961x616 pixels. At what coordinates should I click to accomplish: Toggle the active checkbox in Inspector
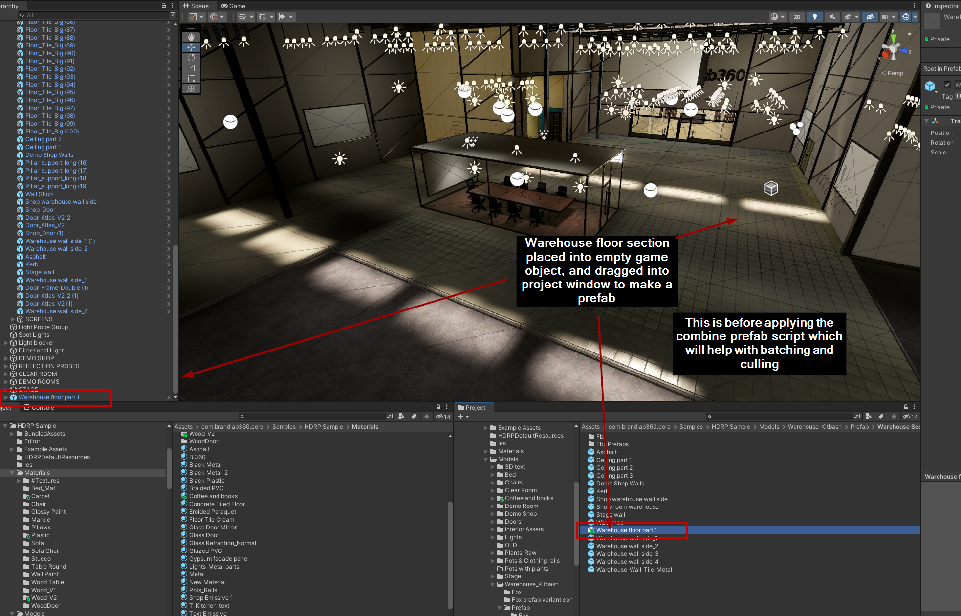[x=947, y=85]
